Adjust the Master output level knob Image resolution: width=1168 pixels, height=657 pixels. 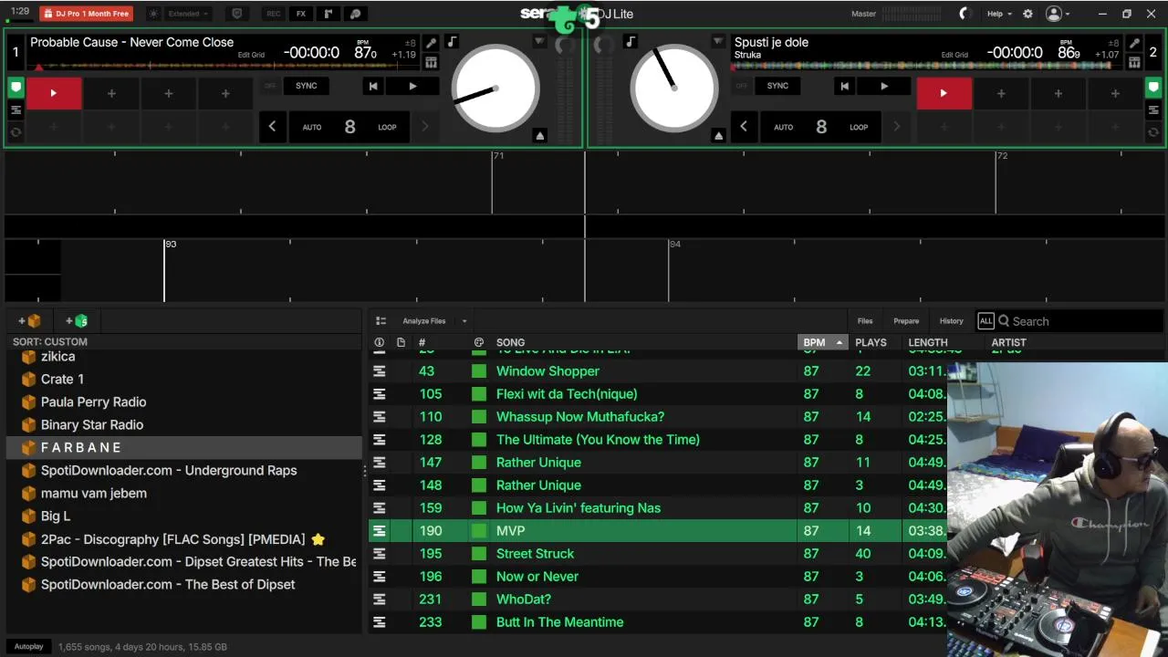(965, 14)
